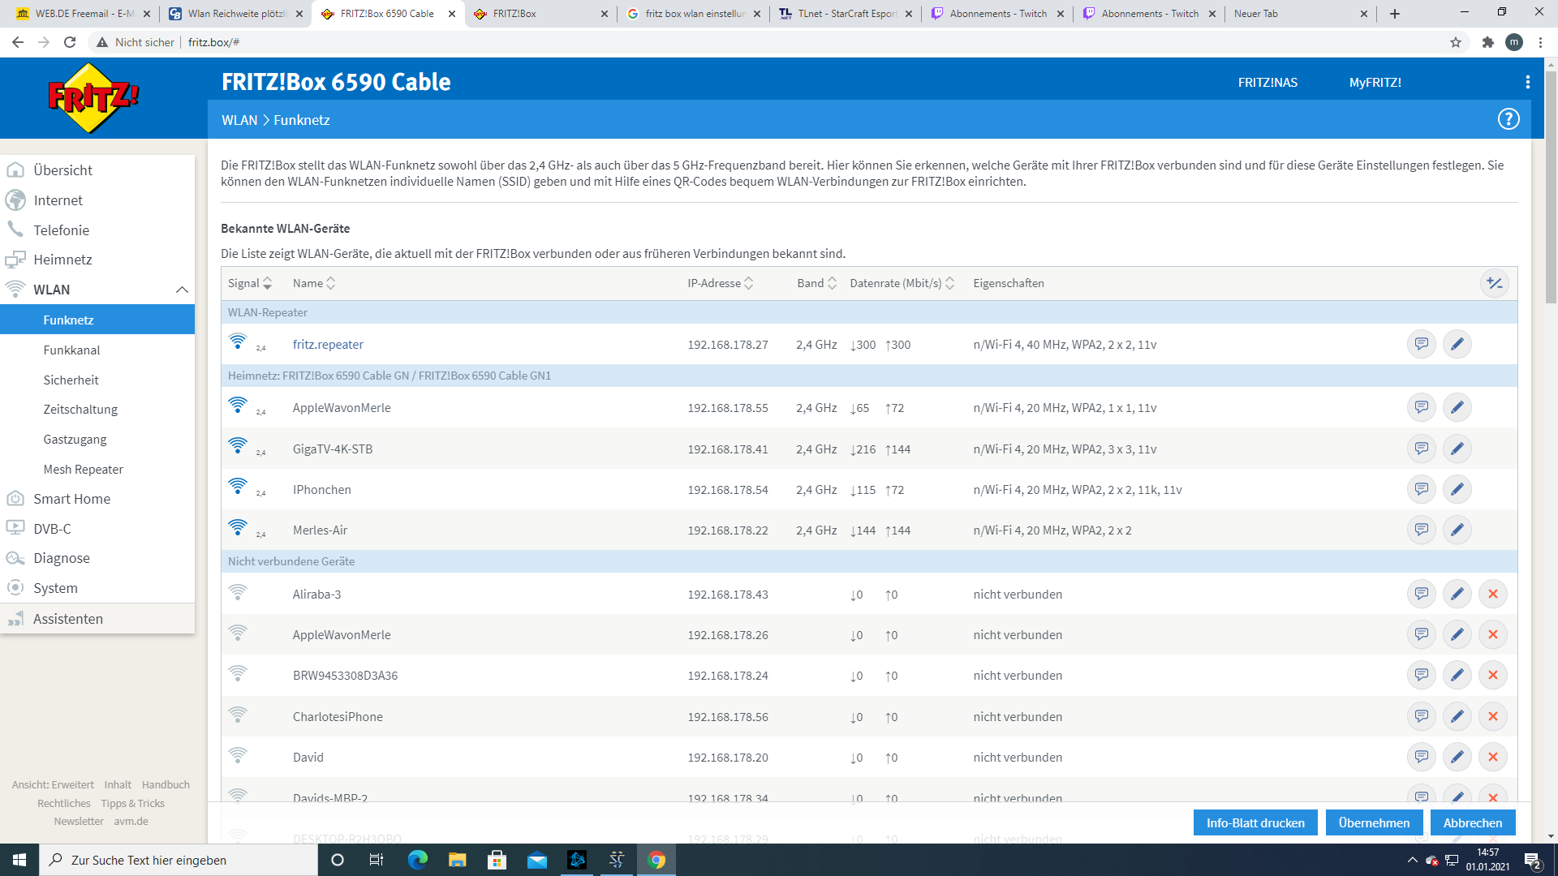Edit the Merles-Air device entry
The width and height of the screenshot is (1558, 876).
coord(1457,530)
